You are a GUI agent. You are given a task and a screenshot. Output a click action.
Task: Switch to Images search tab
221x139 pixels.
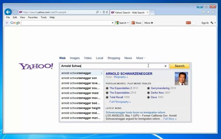(x=74, y=58)
